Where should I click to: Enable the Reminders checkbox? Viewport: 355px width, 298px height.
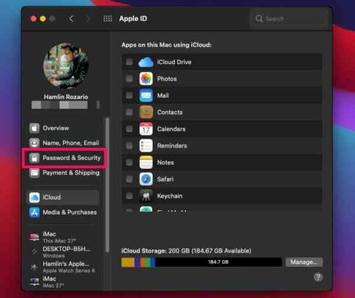click(x=129, y=146)
